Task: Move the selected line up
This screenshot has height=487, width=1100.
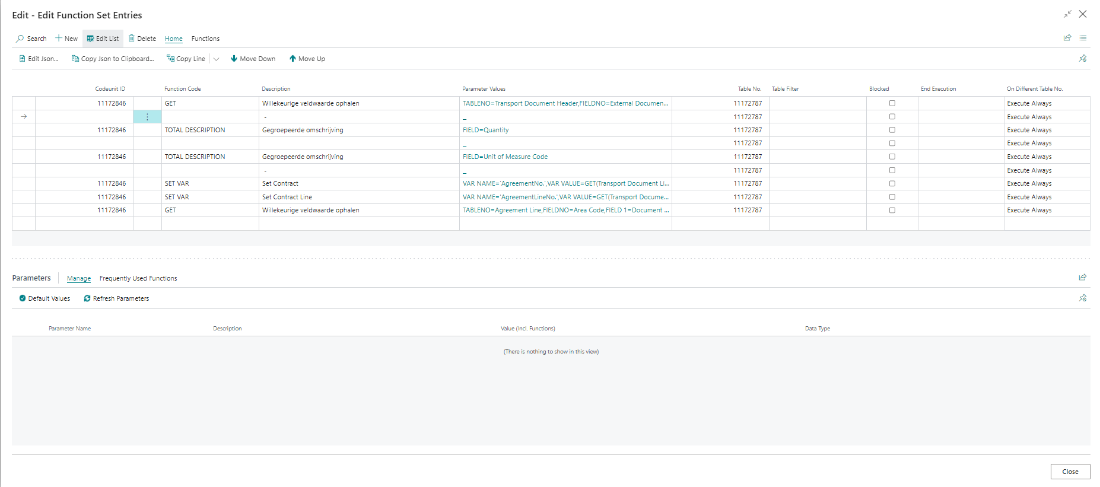Action: coord(307,59)
